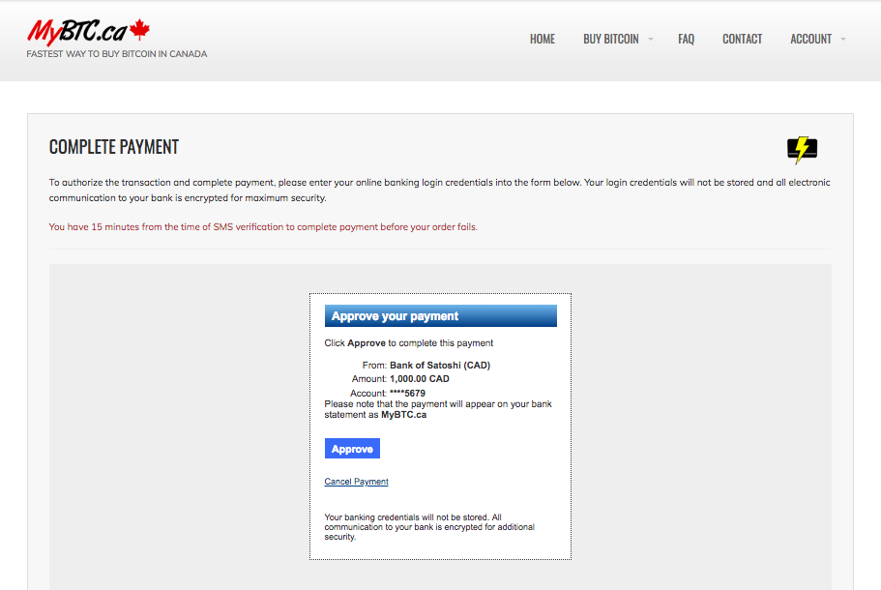Select the amount '1,000.00 CAD'
The height and width of the screenshot is (590, 881).
(x=420, y=379)
